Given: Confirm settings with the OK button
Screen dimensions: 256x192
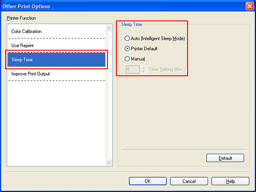Looking at the screenshot, I should [x=148, y=181].
